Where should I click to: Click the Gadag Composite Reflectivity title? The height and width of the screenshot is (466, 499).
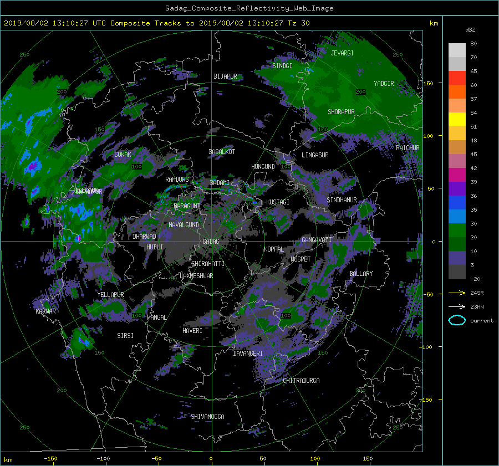(x=249, y=8)
